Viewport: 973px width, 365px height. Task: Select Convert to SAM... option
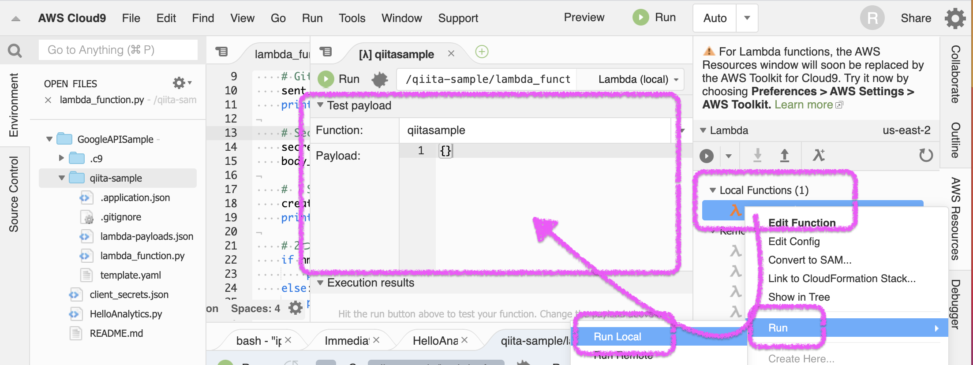[x=809, y=260]
